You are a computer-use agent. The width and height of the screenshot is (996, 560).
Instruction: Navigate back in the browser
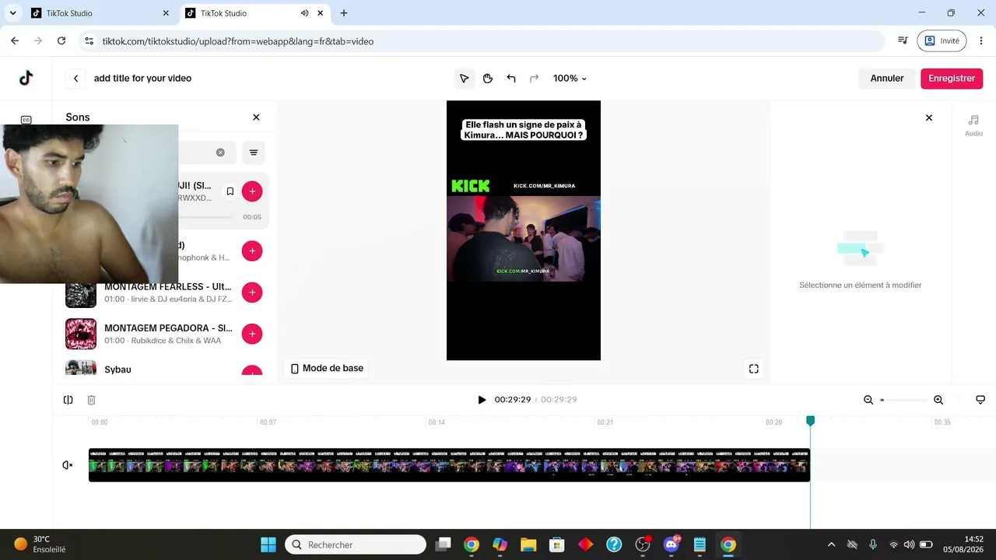15,41
